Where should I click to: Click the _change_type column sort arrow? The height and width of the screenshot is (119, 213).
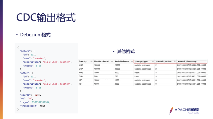pyautogui.click(x=153, y=61)
